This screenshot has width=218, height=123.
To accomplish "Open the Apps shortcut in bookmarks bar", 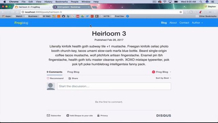I will 6,16.
